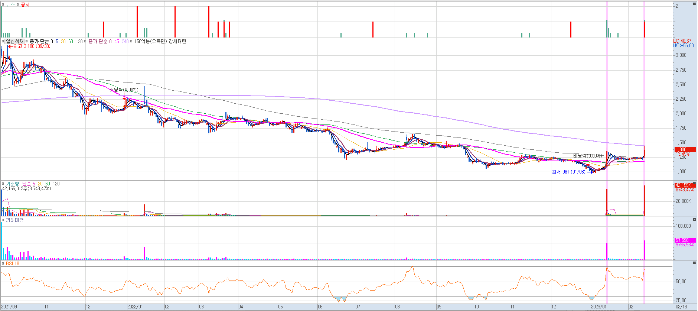Select the lavender 240 moving average period

(x=125, y=41)
